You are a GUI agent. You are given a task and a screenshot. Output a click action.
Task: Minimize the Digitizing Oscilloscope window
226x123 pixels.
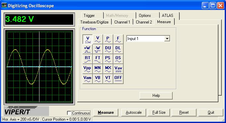point(205,6)
